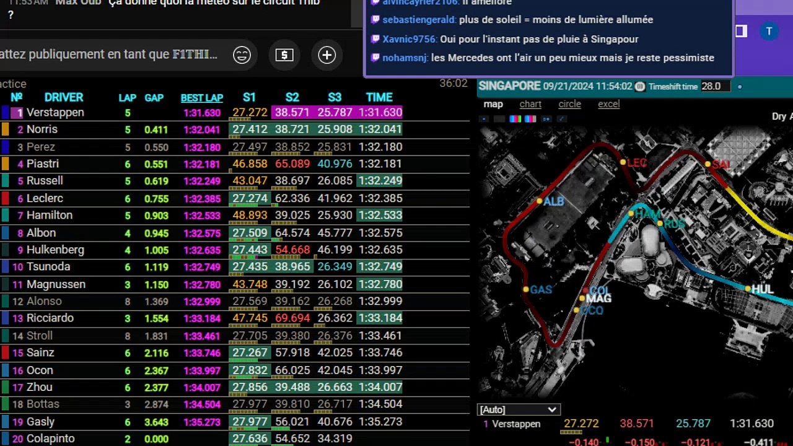Select the Hulkenberg driver name
The height and width of the screenshot is (446, 793).
coord(55,250)
